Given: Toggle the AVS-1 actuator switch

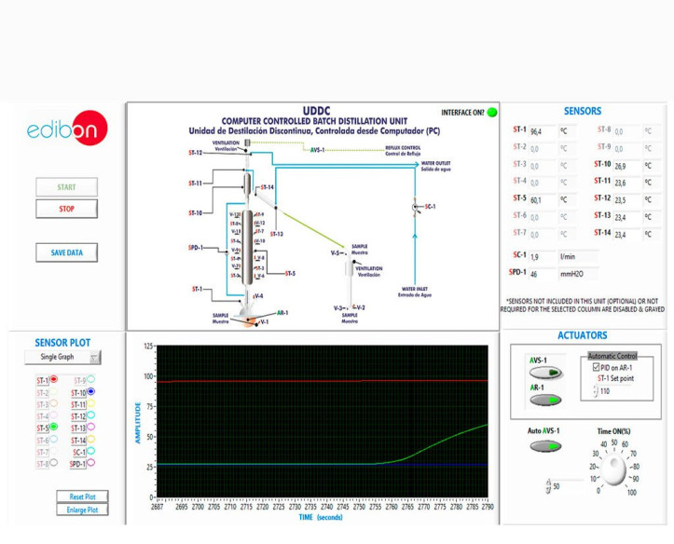Looking at the screenshot, I should (x=545, y=373).
